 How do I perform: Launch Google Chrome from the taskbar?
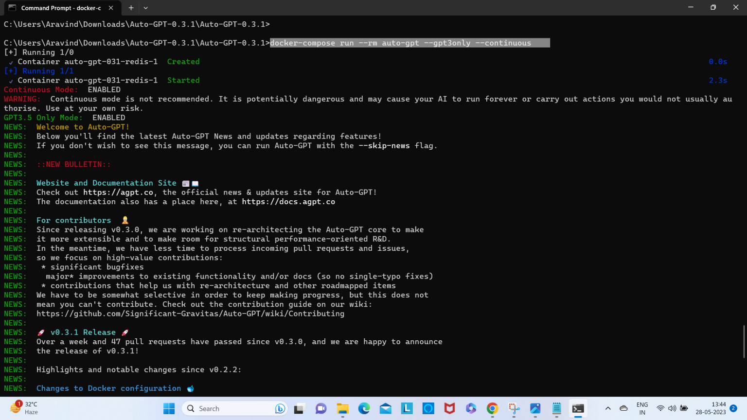coord(493,409)
